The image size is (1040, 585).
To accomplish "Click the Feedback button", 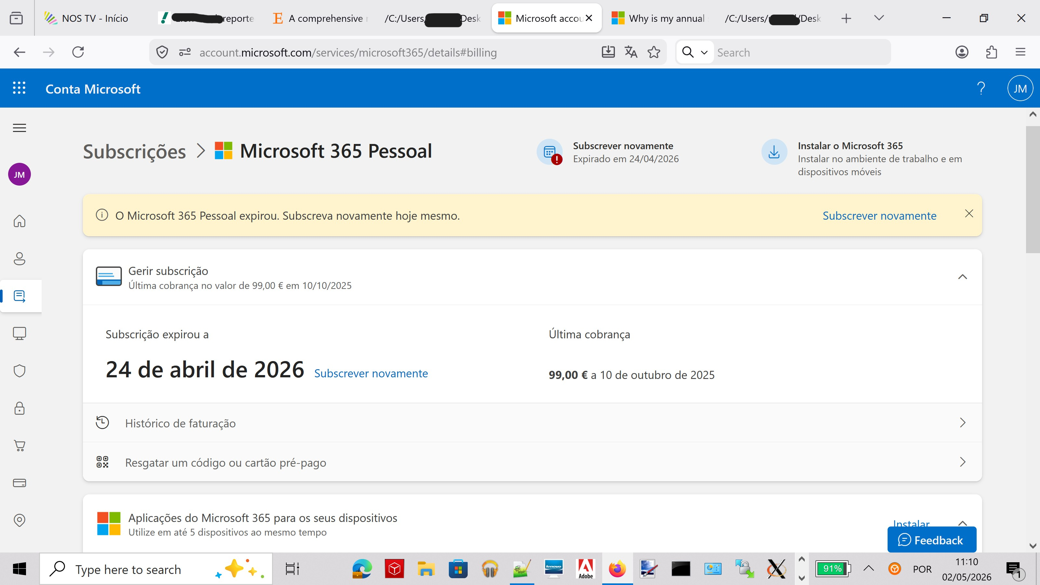I will point(931,540).
